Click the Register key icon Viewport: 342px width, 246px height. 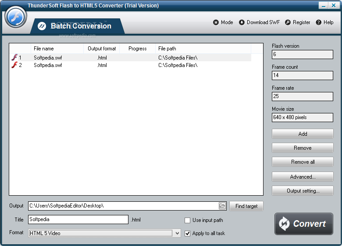[288, 22]
